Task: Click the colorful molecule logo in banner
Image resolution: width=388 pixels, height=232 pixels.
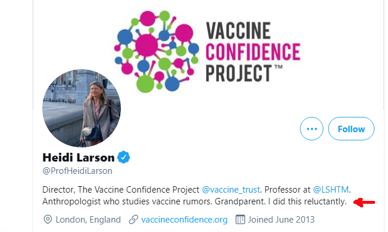Action: tap(156, 51)
